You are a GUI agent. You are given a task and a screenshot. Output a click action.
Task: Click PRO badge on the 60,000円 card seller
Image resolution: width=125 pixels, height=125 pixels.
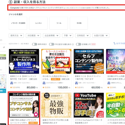point(76,83)
